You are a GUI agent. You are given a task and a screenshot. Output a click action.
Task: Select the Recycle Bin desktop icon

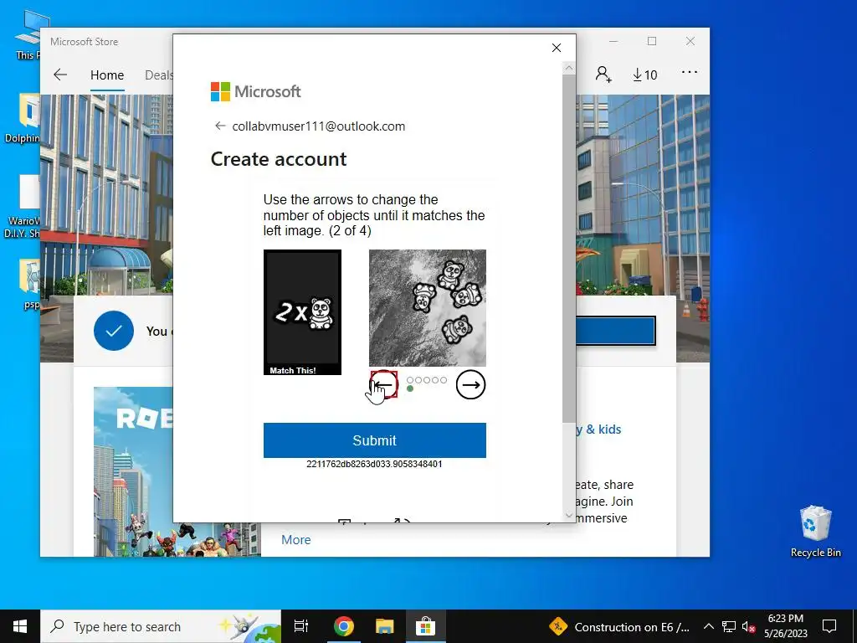[x=815, y=531]
